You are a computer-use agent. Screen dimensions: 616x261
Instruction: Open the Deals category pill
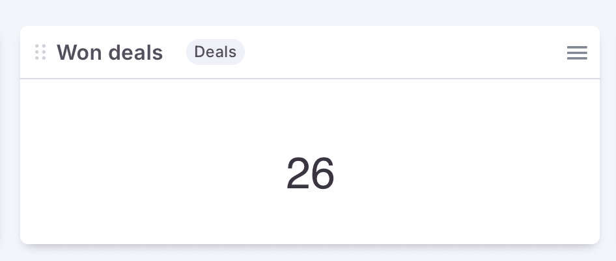pos(216,52)
